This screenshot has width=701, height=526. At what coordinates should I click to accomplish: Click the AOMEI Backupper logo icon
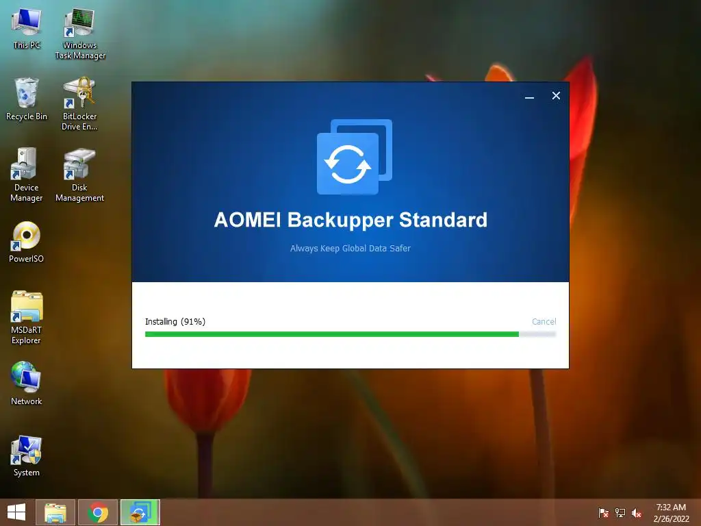coord(355,157)
